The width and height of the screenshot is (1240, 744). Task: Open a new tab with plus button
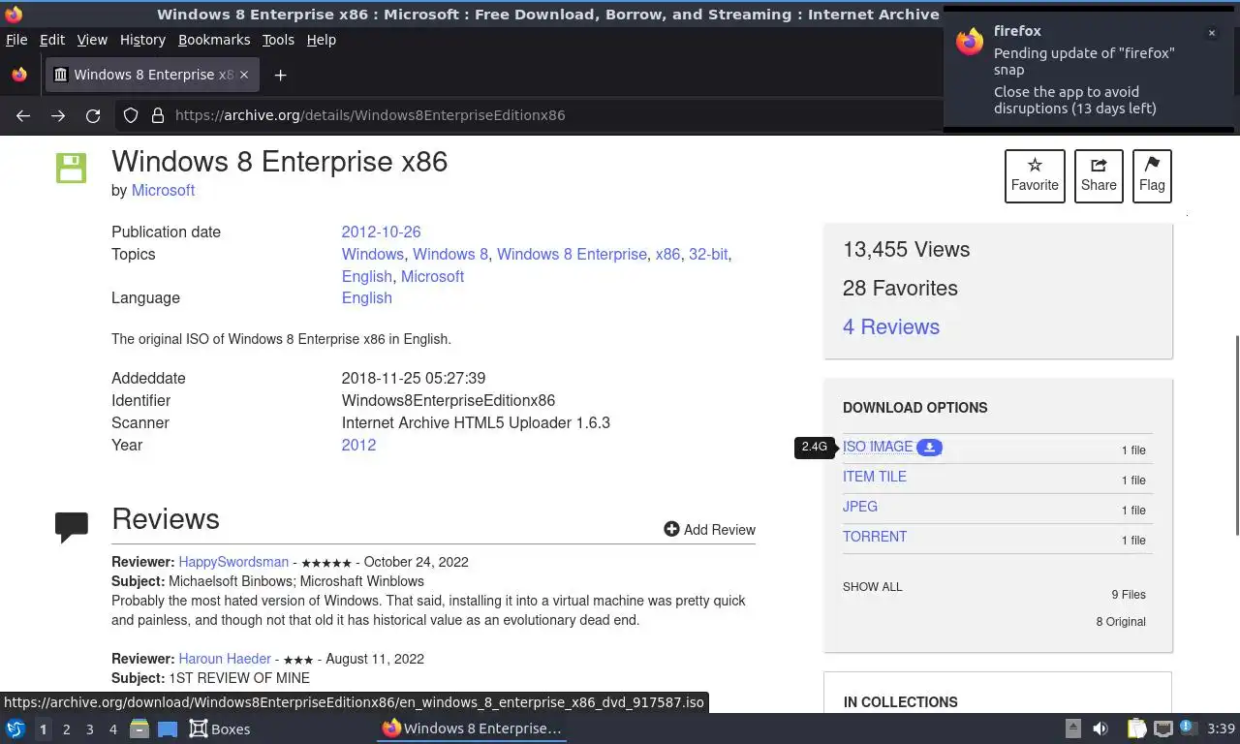(x=280, y=75)
